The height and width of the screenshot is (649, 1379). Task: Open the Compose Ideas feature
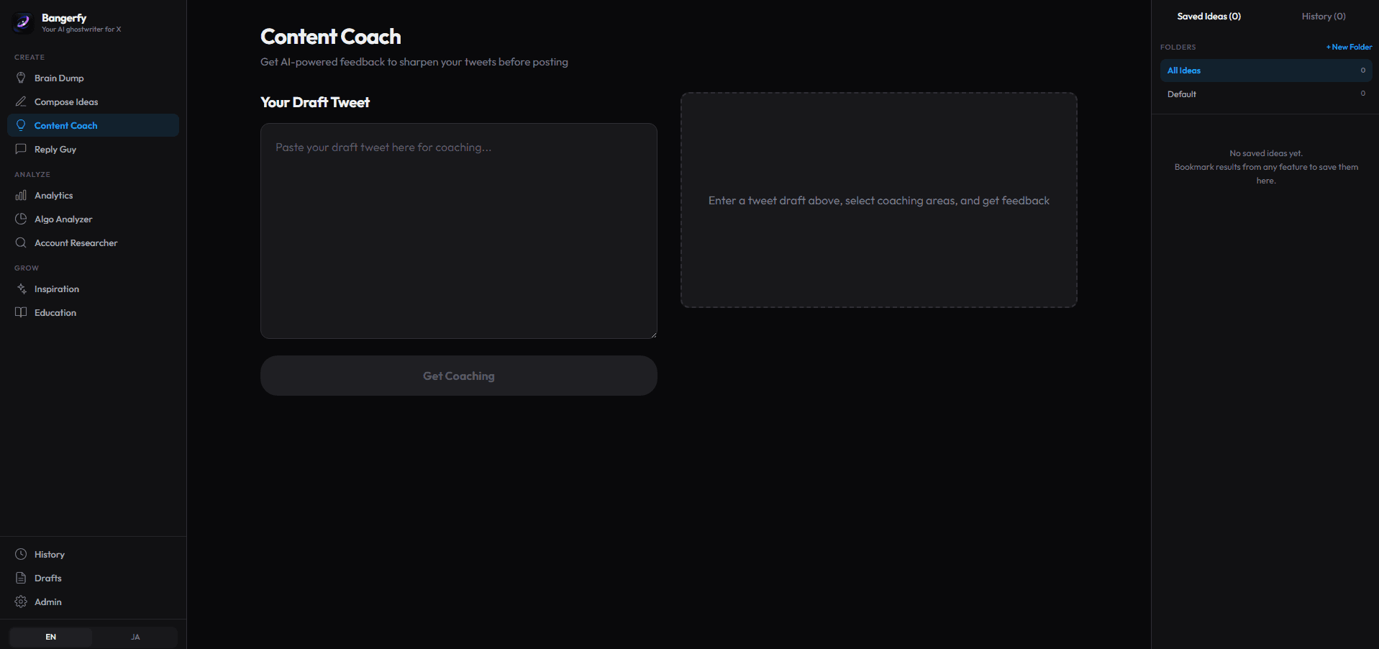tap(65, 101)
